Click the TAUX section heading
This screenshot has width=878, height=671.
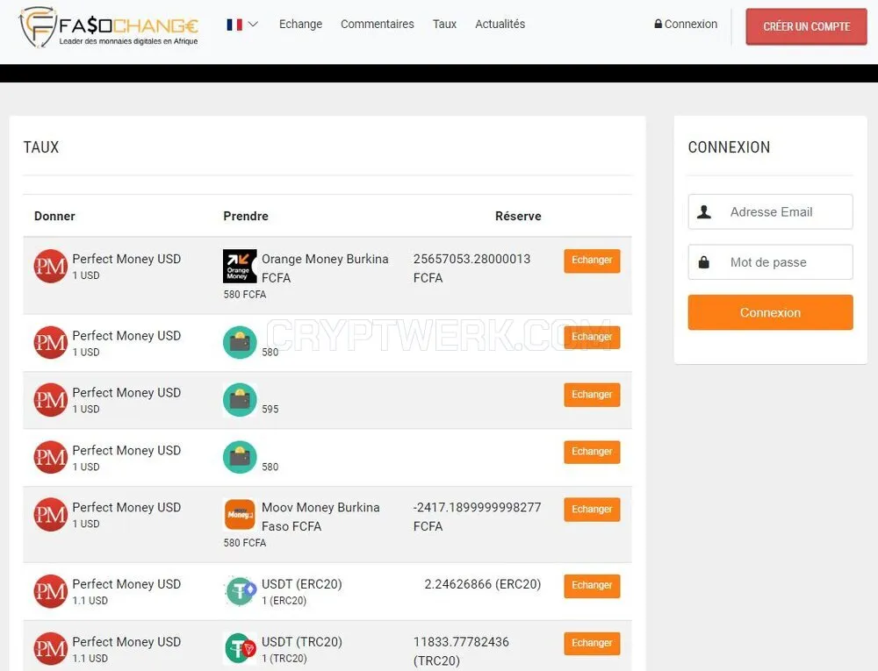point(41,147)
